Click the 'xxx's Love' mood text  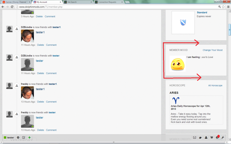[x=207, y=57]
